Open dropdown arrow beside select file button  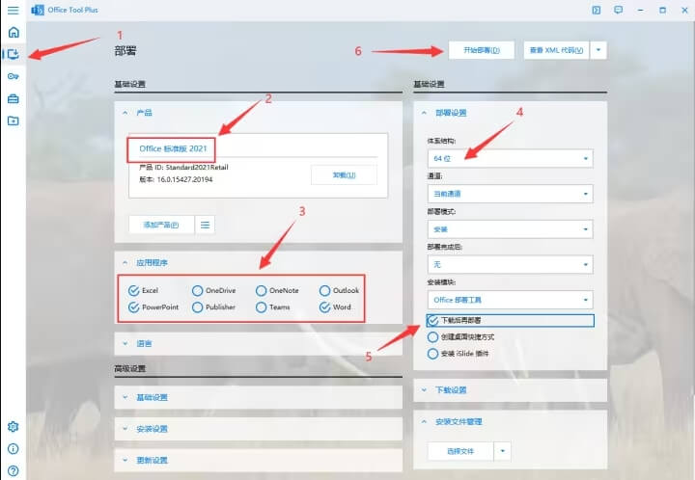point(503,451)
